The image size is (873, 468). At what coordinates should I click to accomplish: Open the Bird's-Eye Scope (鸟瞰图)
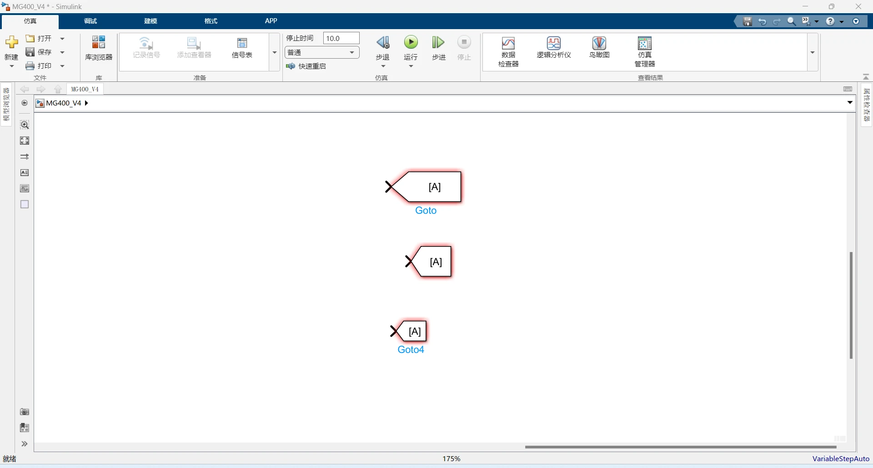(599, 48)
